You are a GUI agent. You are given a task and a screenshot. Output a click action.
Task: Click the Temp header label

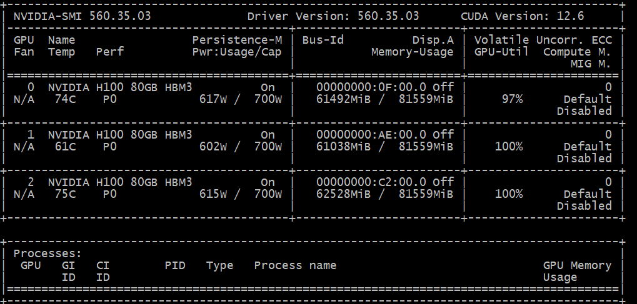click(61, 52)
